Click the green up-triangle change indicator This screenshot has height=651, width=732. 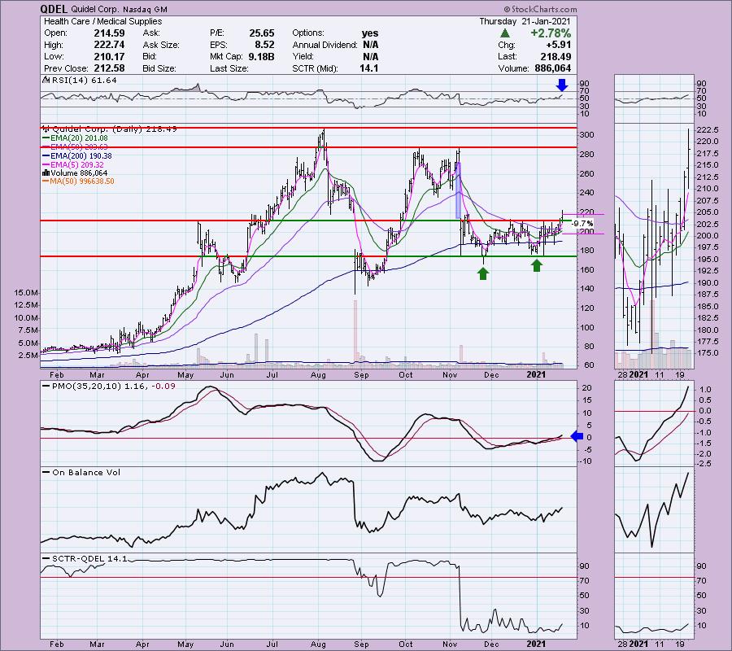504,33
